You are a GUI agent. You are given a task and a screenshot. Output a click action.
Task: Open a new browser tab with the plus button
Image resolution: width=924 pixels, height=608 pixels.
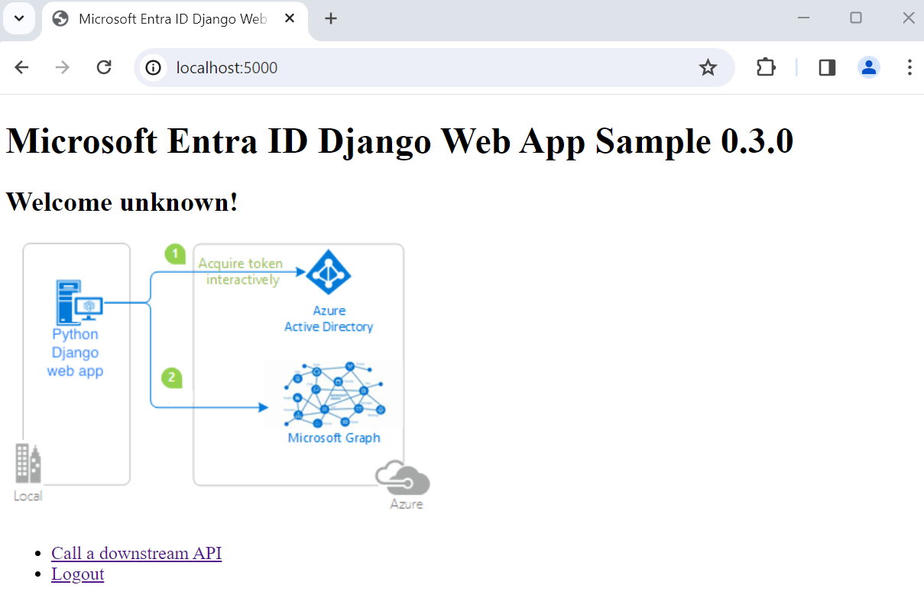tap(330, 18)
